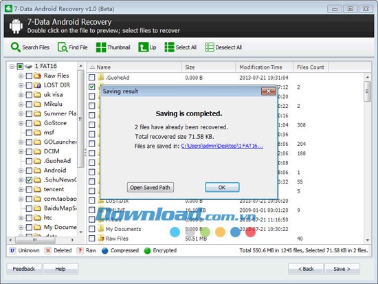Viewport: 378px width, 284px height.
Task: Click the My Documents folder icon in list
Action: pyautogui.click(x=101, y=229)
